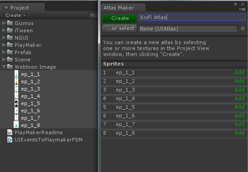Click the ep_1_3 texture thumbnail in Project
Screen dimensions: 248x172
click(x=16, y=88)
